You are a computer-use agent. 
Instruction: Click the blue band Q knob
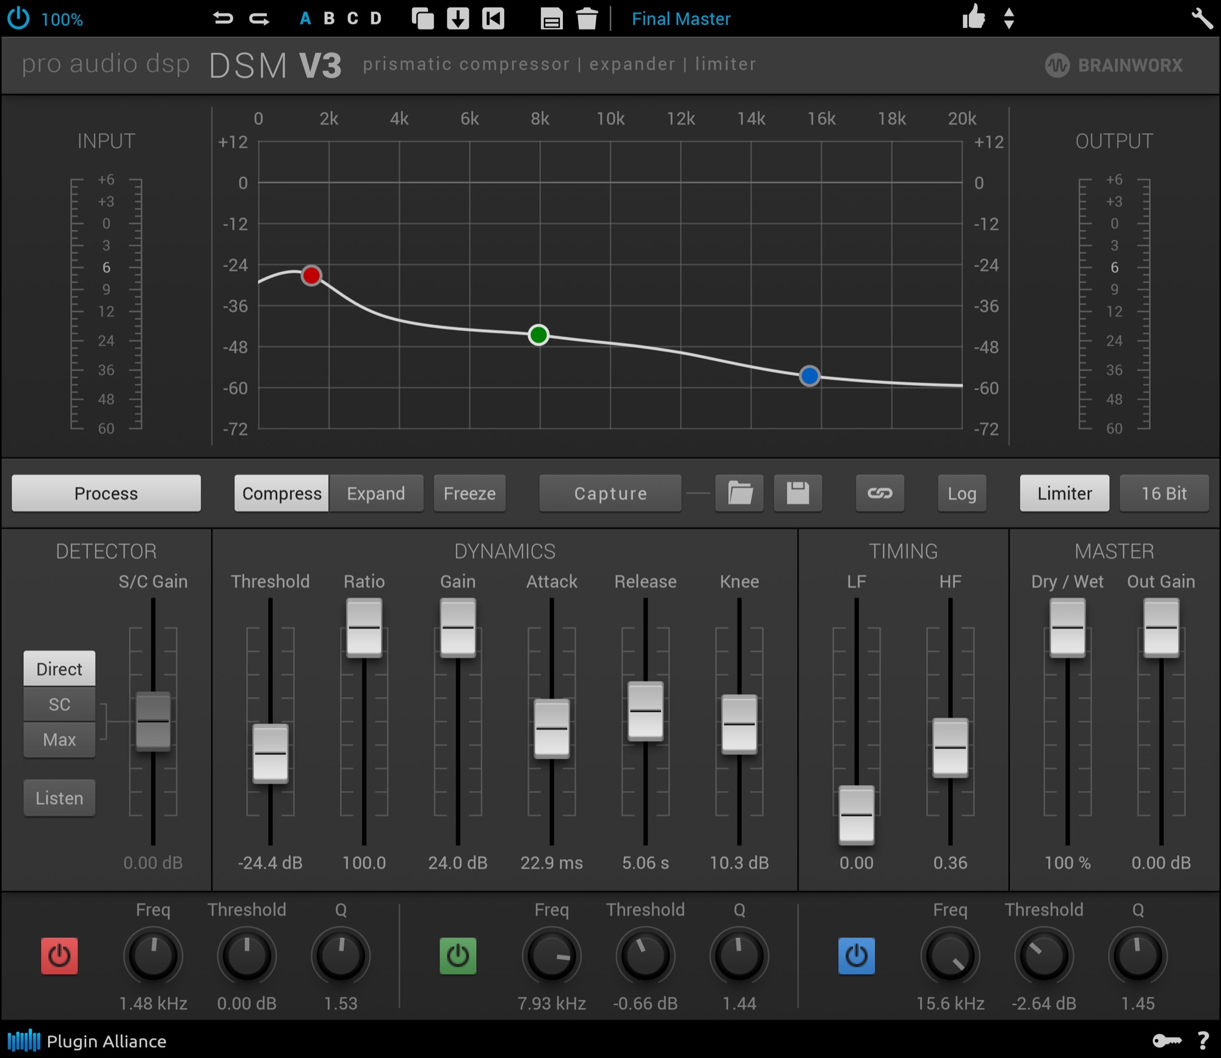tap(1138, 956)
